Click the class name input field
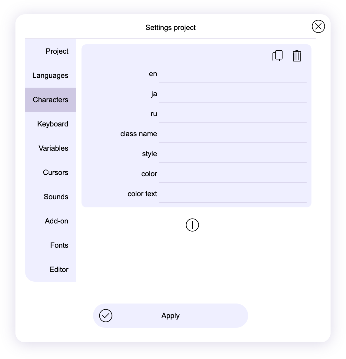The height and width of the screenshot is (359, 346). [x=233, y=135]
